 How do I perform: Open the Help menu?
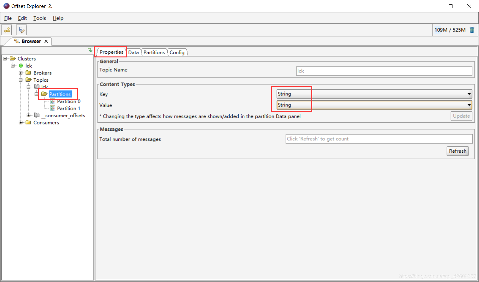(58, 18)
